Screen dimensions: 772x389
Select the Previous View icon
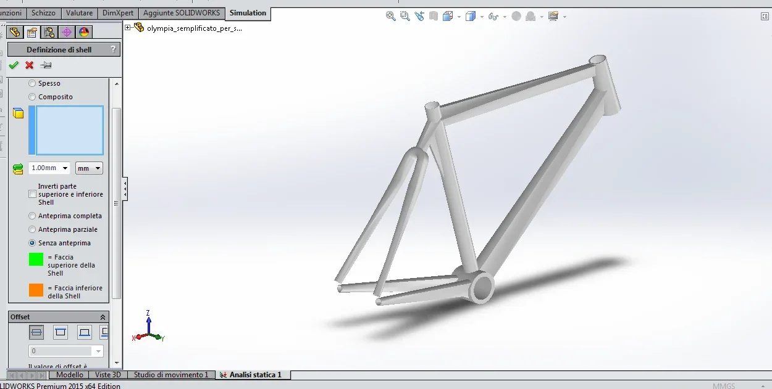(x=419, y=17)
